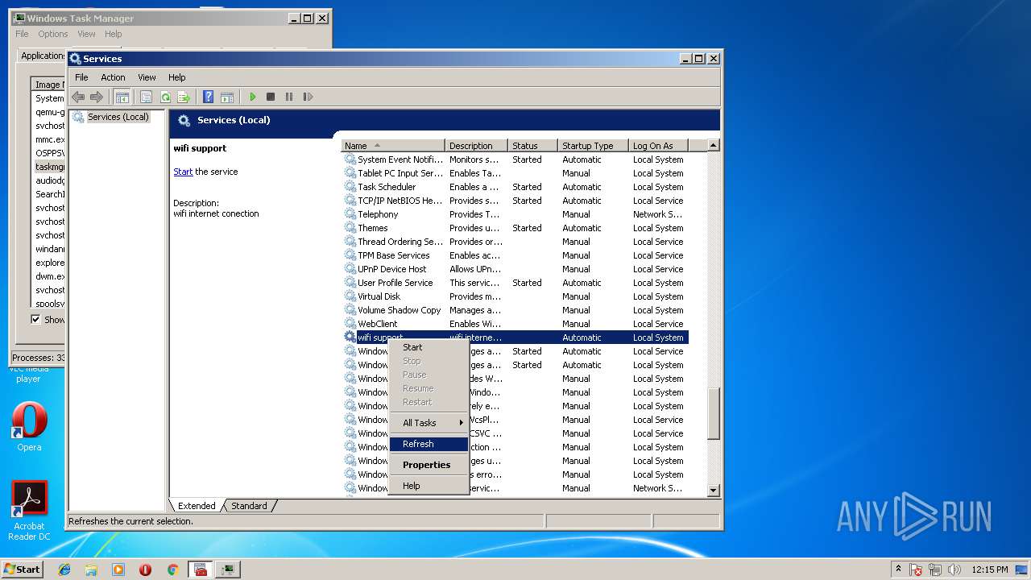Click the Start the service link
Image resolution: width=1031 pixels, height=580 pixels.
183,172
